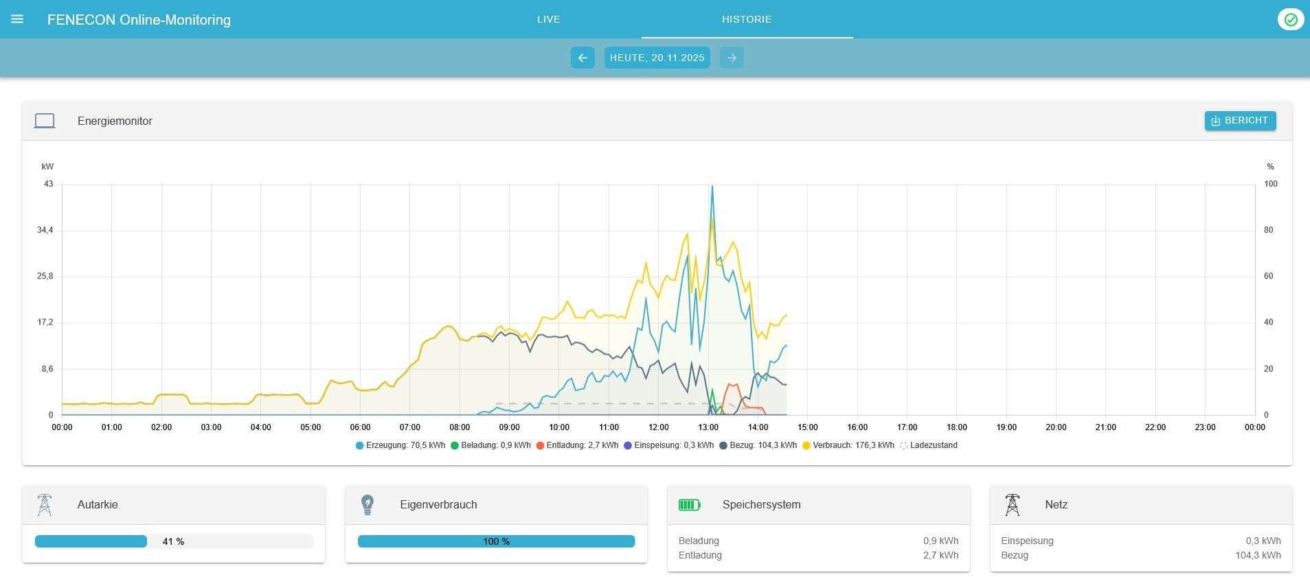Select the HISTORIE tab
Viewport: 1310px width, 577px height.
click(746, 19)
